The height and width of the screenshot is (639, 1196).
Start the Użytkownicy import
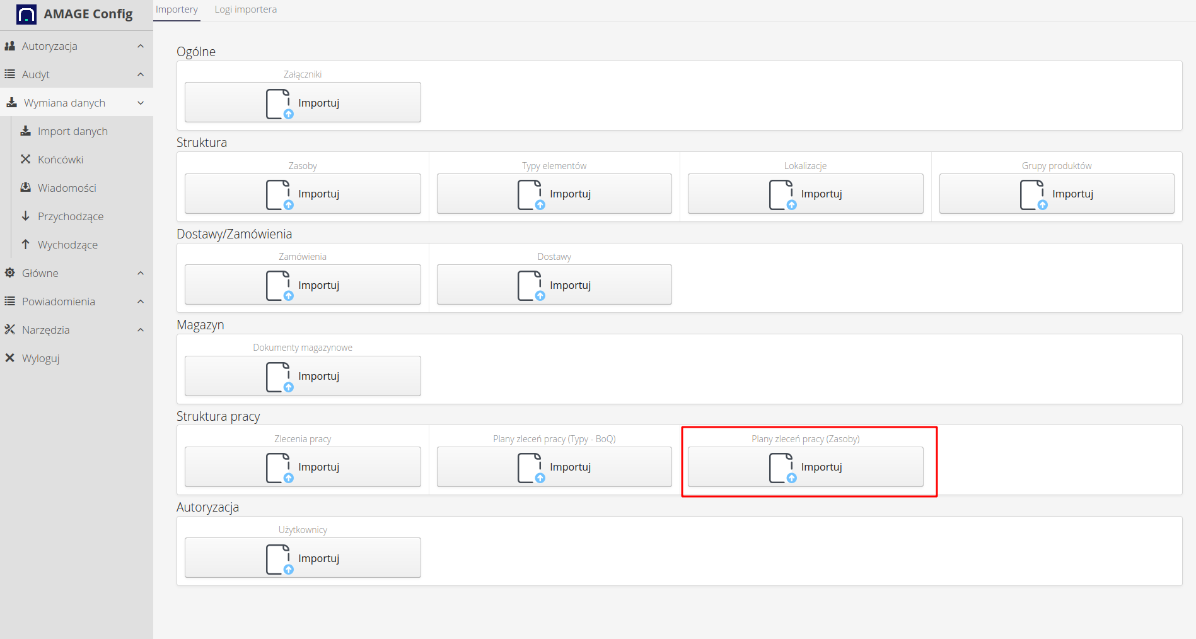[x=303, y=558]
